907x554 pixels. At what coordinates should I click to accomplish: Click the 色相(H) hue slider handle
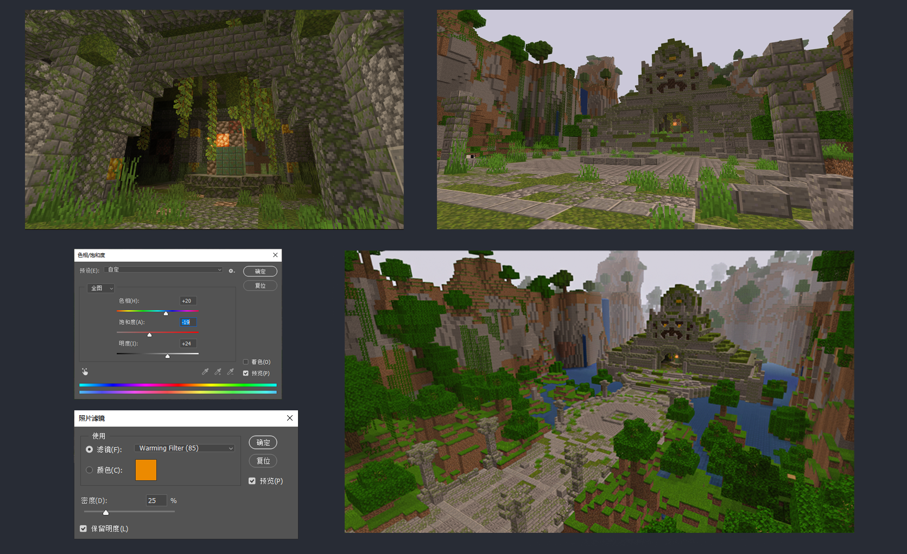[x=166, y=313]
